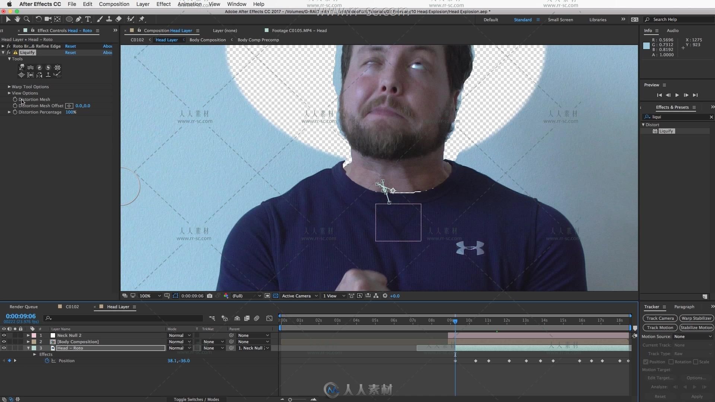Image resolution: width=715 pixels, height=402 pixels.
Task: Expand Warp Tool Options
Action: pos(9,87)
